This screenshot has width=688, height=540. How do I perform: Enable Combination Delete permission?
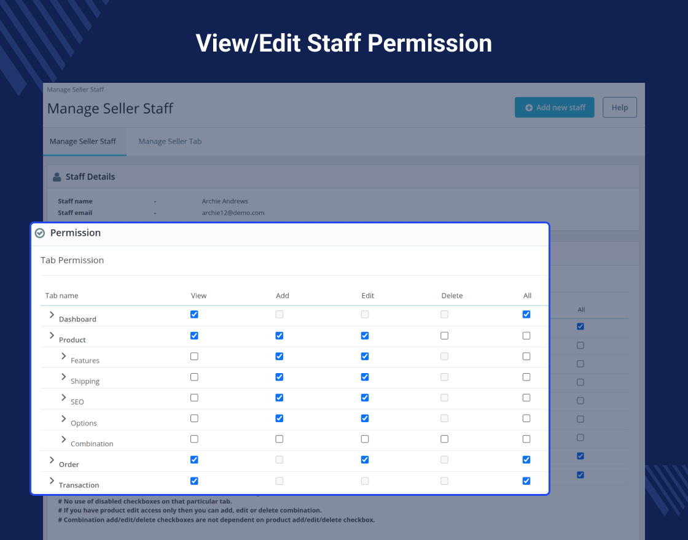tap(445, 439)
